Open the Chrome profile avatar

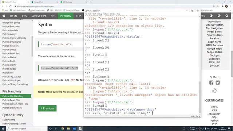click(x=226, y=7)
